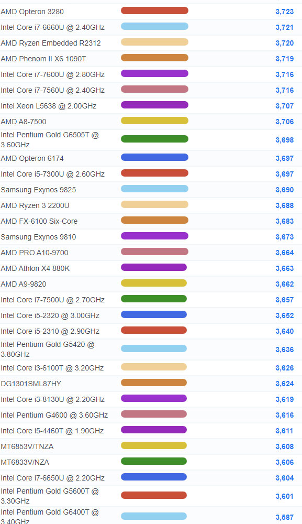
Task: Click score 3,601 value
Action: (285, 496)
